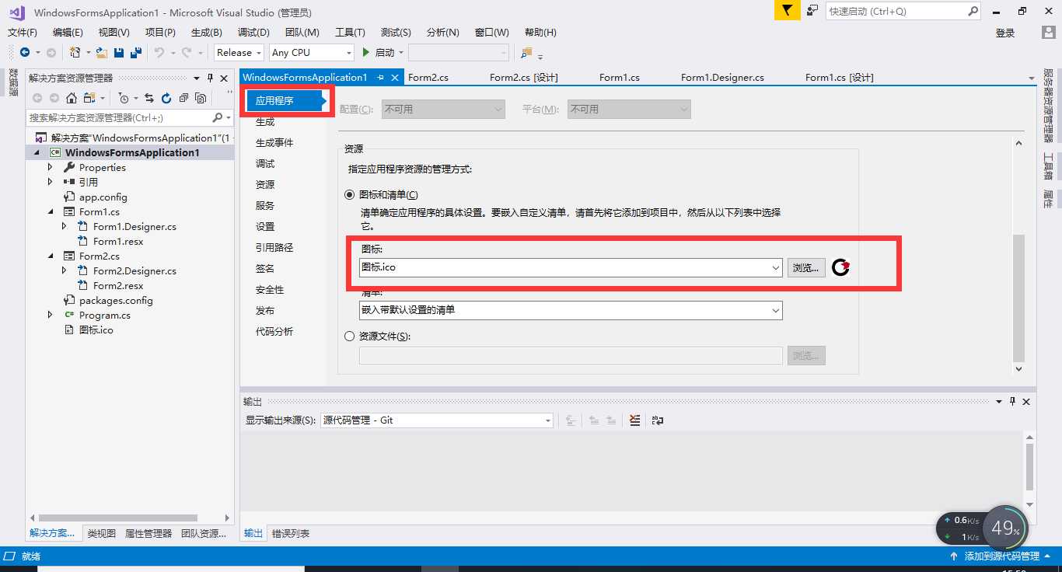
Task: Open the 调试(D) menu
Action: (253, 32)
